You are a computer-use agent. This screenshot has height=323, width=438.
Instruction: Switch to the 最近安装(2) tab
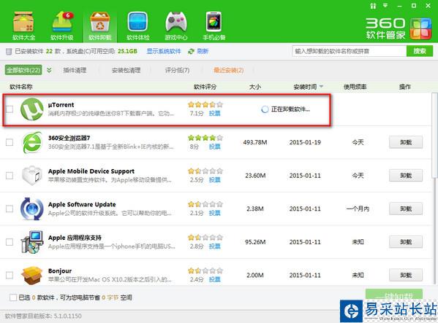pos(228,70)
